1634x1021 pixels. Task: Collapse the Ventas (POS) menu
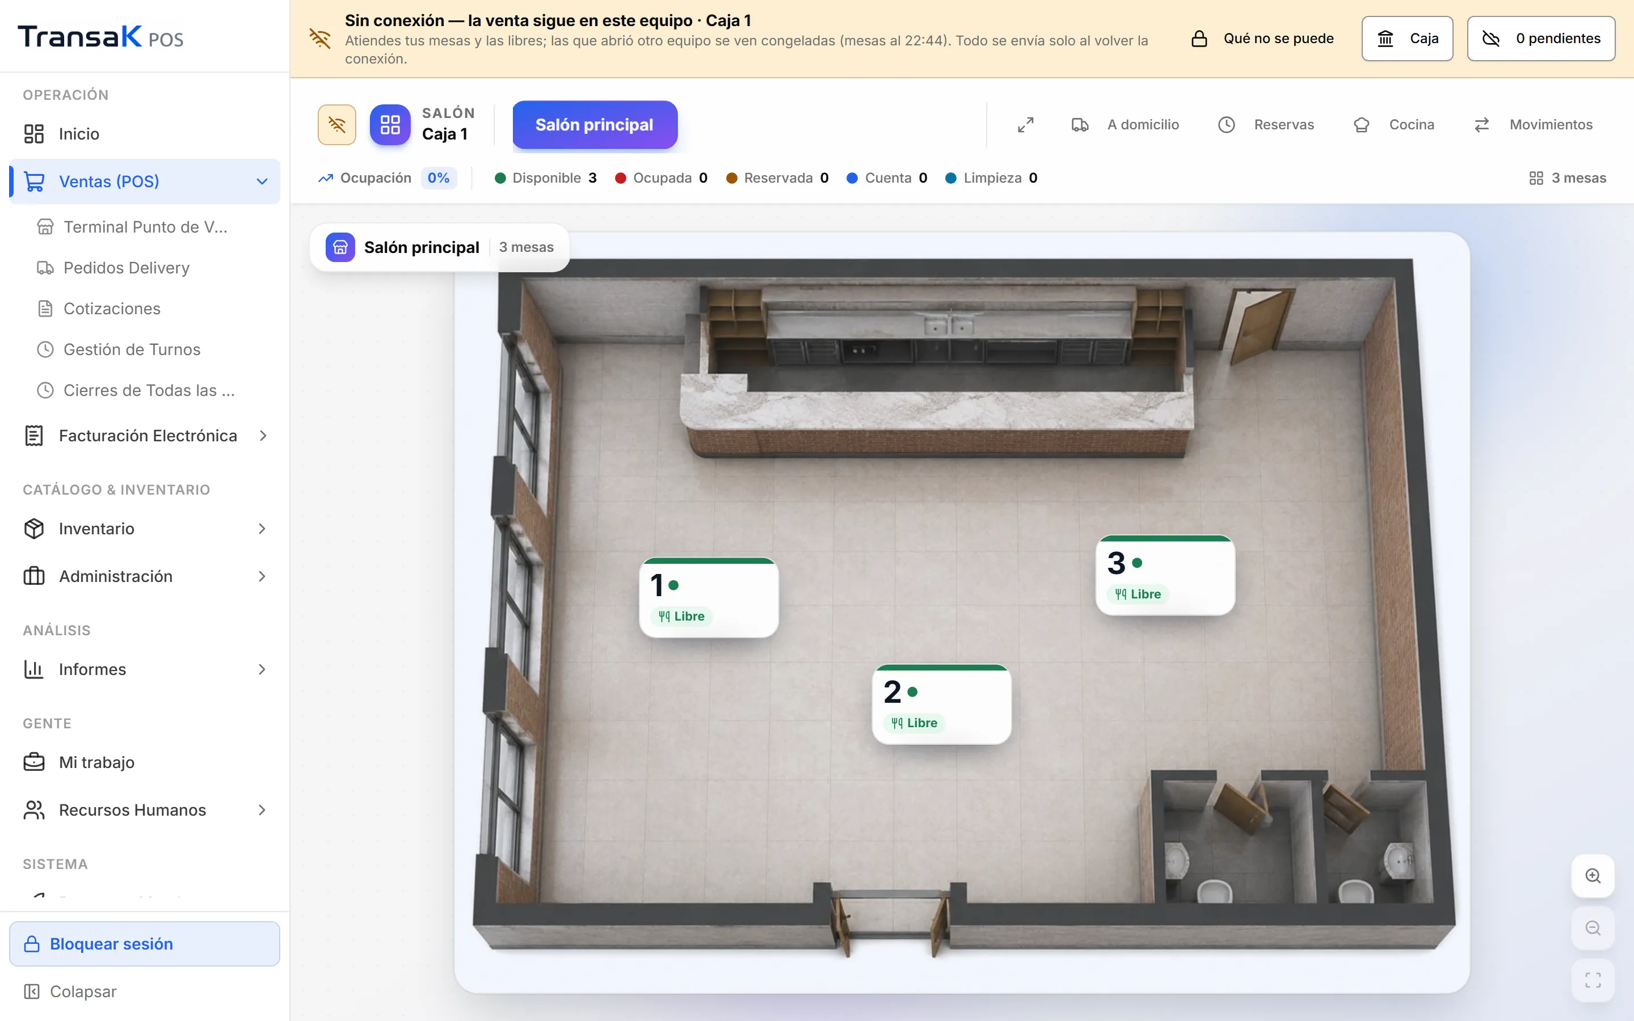145,182
